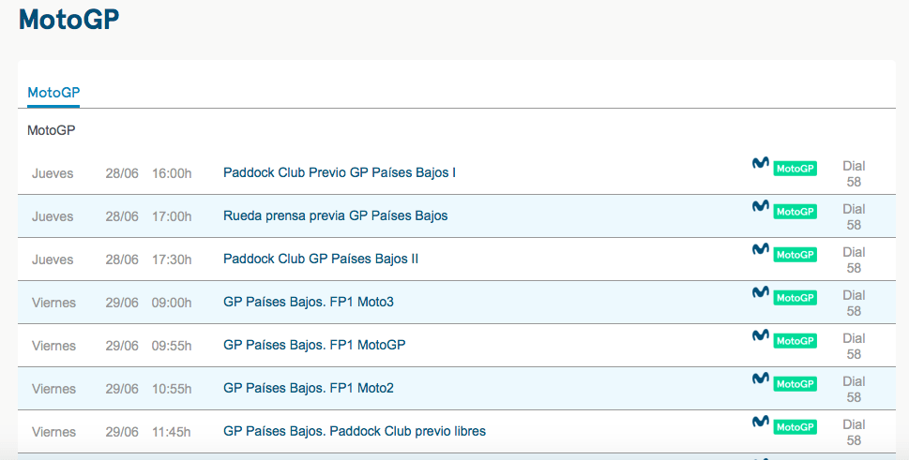Click the MotoGP page heading
Viewport: 909px width, 460px height.
[69, 19]
